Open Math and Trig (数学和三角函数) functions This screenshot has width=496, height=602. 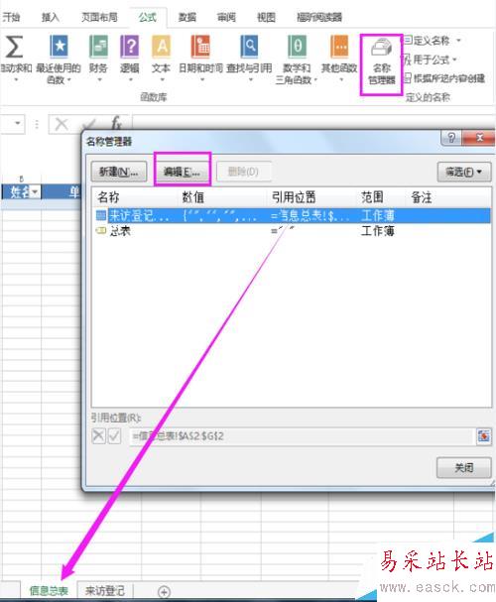coord(297,46)
